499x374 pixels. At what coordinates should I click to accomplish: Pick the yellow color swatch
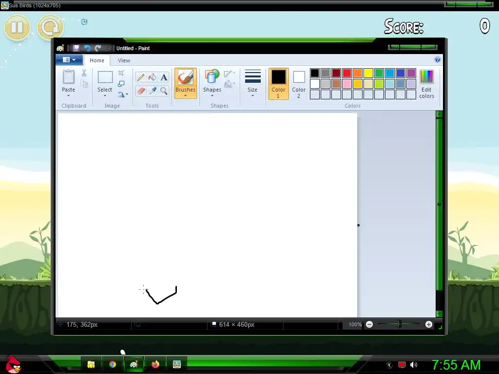[368, 73]
